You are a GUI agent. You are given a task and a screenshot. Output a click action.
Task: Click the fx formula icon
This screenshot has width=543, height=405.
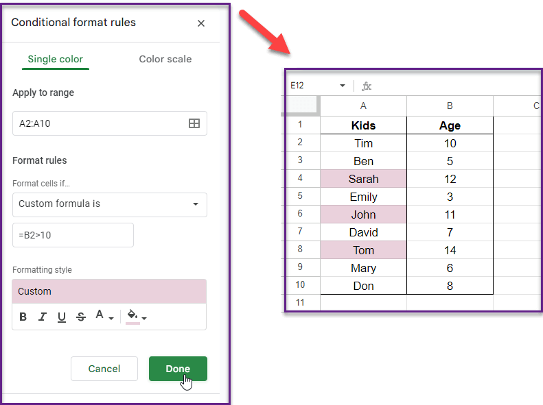point(367,86)
